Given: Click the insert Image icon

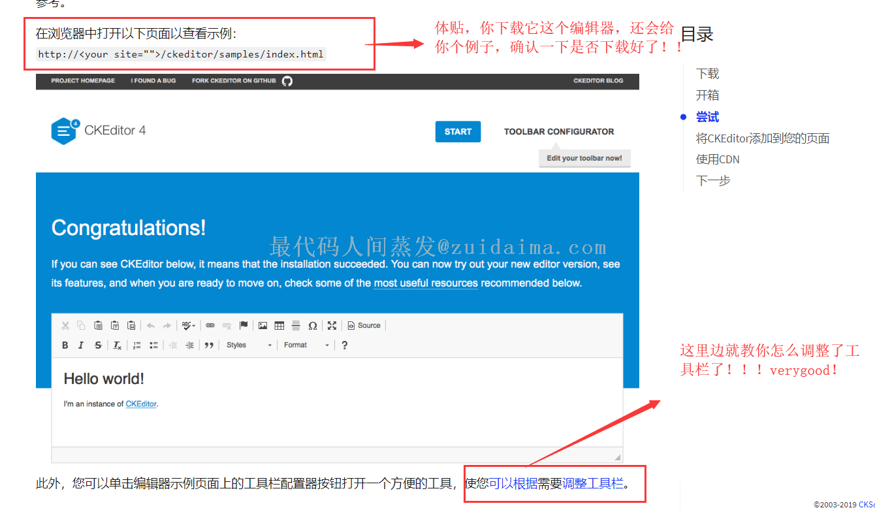Looking at the screenshot, I should point(262,325).
